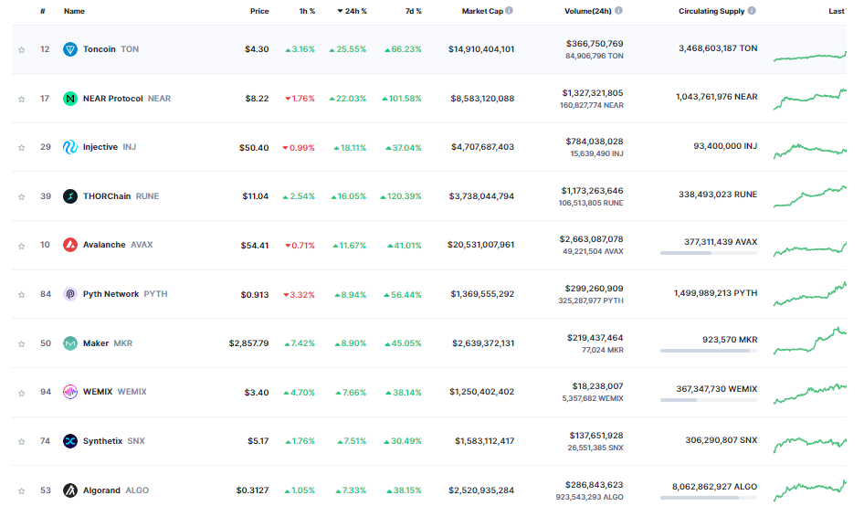This screenshot has width=864, height=506.
Task: Click the Avalanche circulating supply progress bar
Action: [709, 253]
